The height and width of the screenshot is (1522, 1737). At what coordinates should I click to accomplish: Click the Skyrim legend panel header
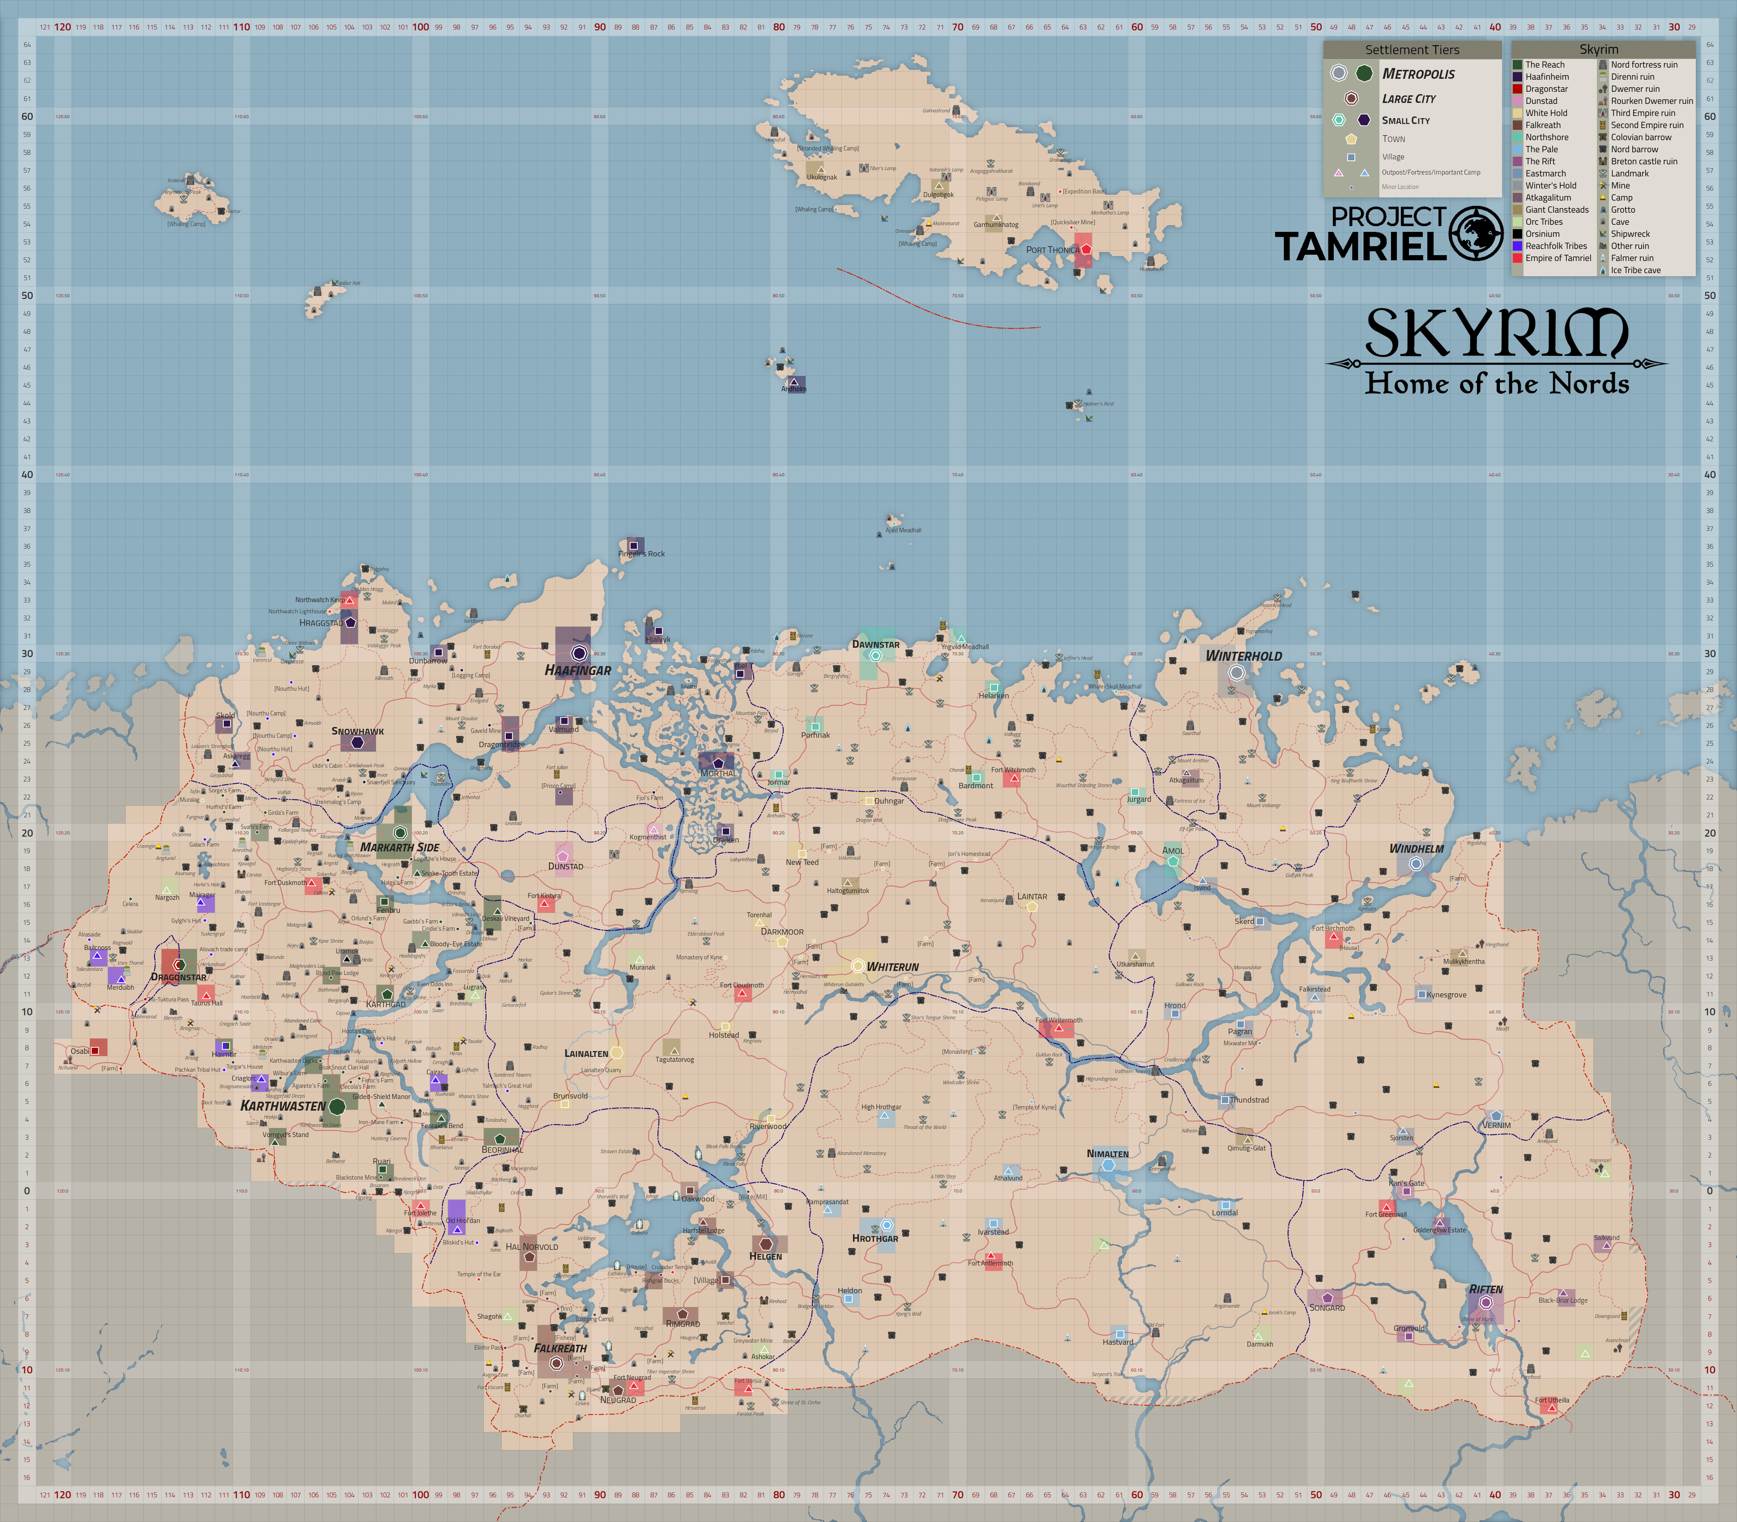[1600, 49]
